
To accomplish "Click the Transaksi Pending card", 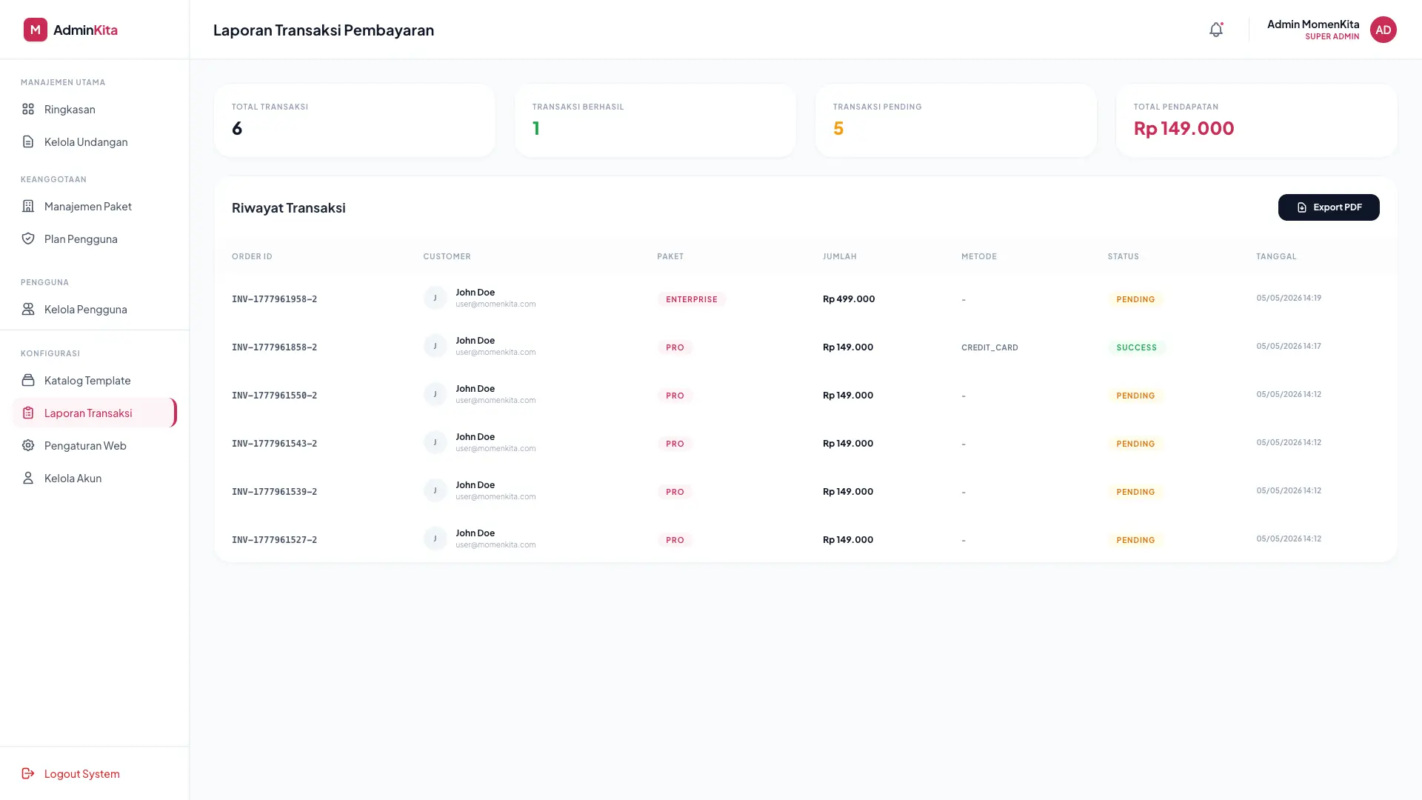I will 956,120.
